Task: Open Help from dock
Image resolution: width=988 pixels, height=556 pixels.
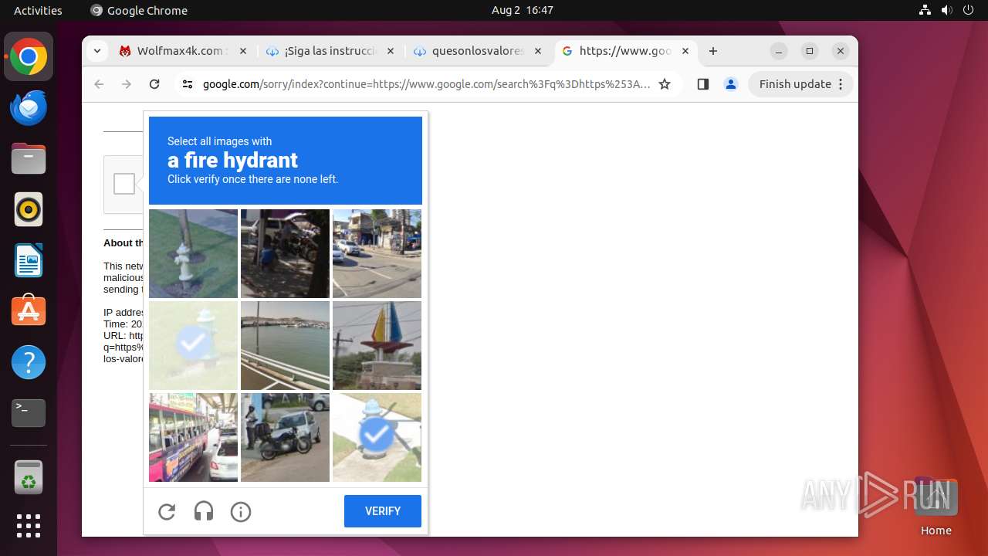Action: click(29, 362)
